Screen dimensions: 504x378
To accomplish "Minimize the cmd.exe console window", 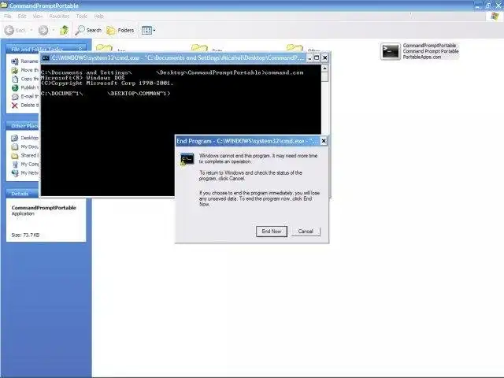I will click(309, 57).
